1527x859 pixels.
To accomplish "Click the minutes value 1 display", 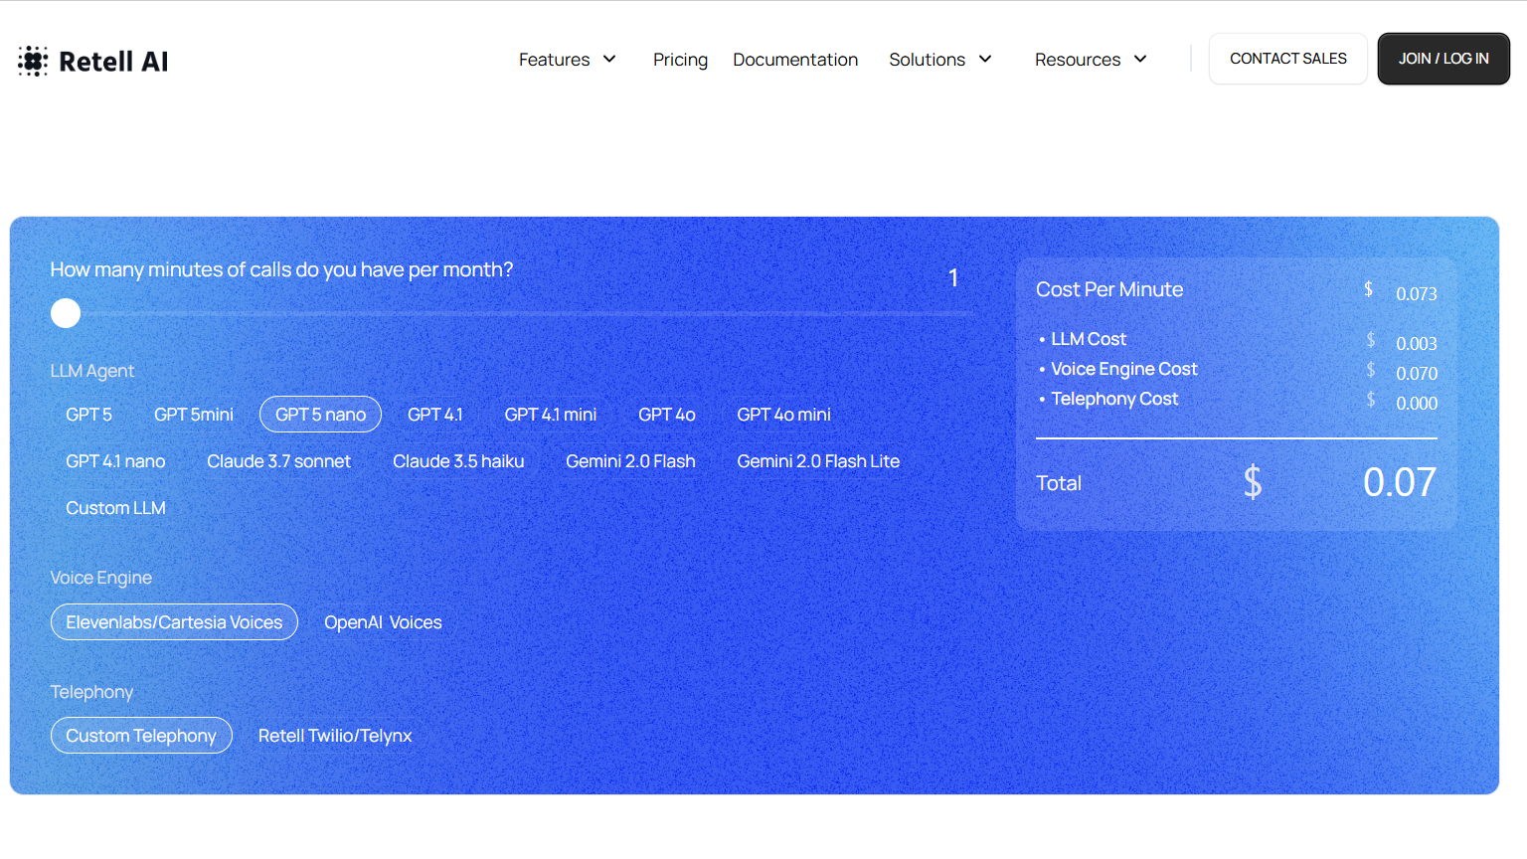I will click(x=953, y=277).
